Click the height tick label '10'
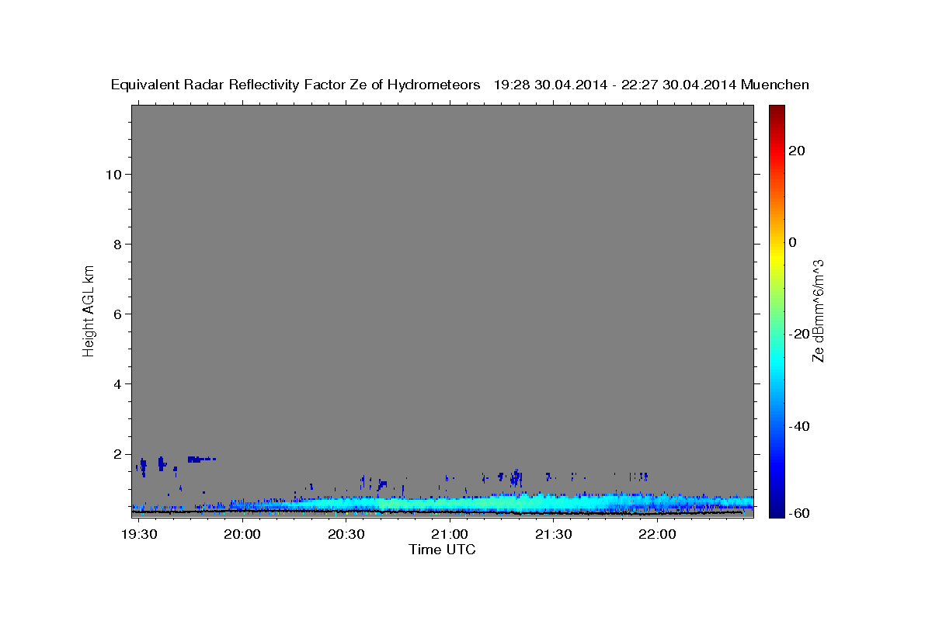 point(113,174)
